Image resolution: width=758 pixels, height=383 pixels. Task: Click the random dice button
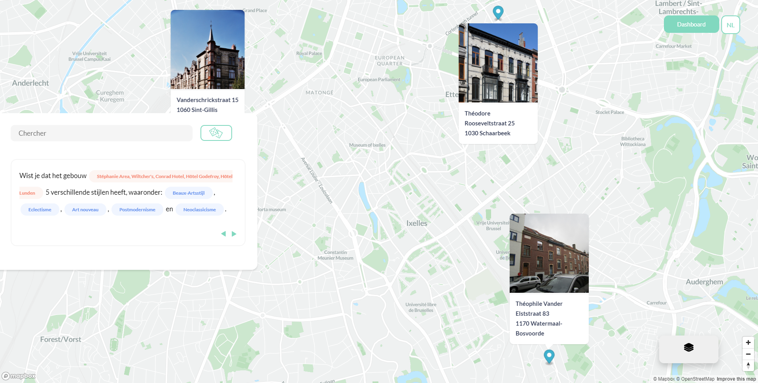click(x=216, y=133)
